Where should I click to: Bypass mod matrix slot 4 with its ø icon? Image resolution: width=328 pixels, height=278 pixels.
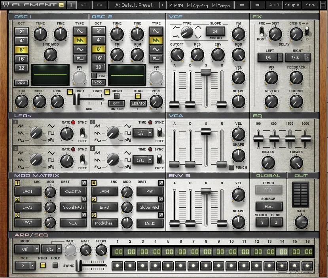(161, 183)
